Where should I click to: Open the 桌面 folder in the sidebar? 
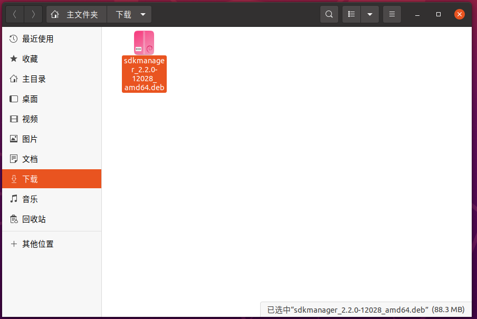(52, 99)
